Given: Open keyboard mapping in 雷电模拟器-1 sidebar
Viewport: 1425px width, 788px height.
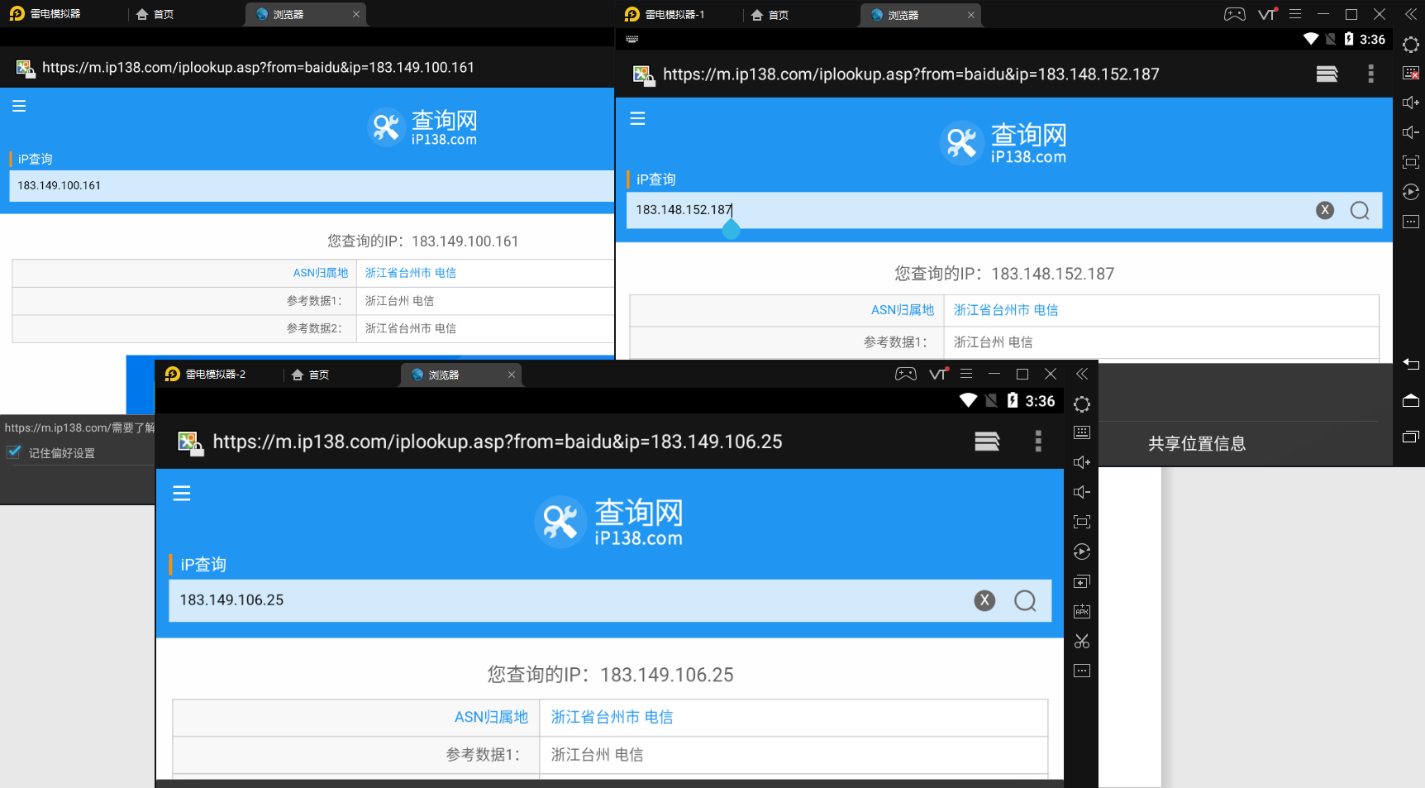Looking at the screenshot, I should [1411, 73].
